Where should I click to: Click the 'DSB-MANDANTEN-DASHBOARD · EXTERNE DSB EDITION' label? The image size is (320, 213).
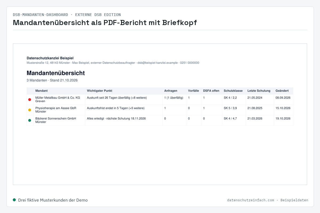(x=67, y=15)
